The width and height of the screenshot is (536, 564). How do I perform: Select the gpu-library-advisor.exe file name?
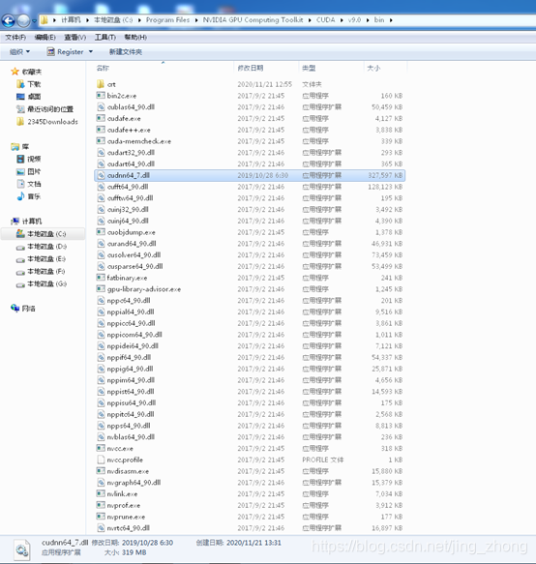click(x=144, y=289)
